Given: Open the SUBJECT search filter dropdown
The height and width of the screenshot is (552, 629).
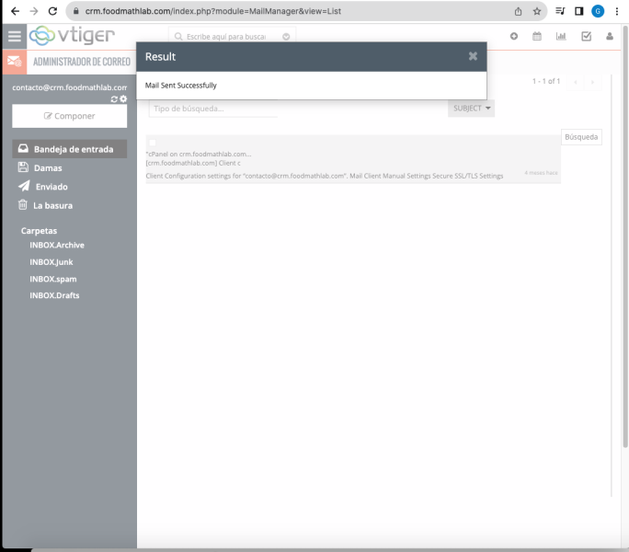Looking at the screenshot, I should point(472,108).
